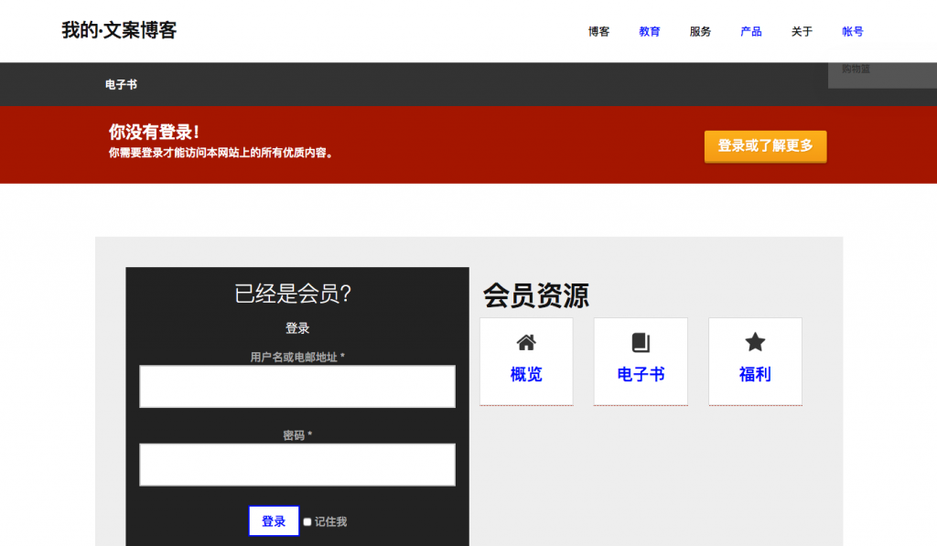
Task: Enable the 记住我 checkbox
Action: pos(307,522)
